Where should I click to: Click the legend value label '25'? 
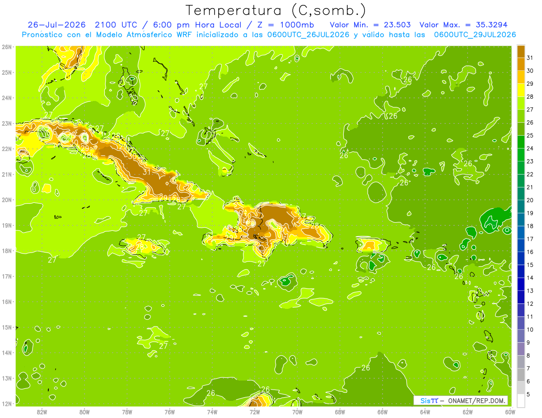(530, 135)
